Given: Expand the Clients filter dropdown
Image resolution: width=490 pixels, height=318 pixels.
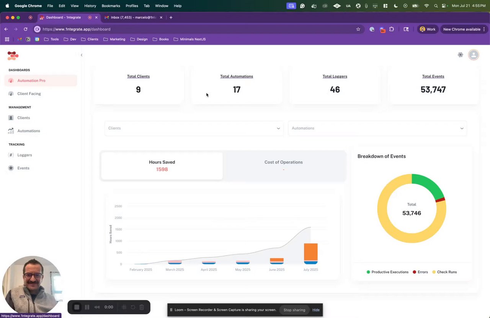Looking at the screenshot, I should (194, 128).
